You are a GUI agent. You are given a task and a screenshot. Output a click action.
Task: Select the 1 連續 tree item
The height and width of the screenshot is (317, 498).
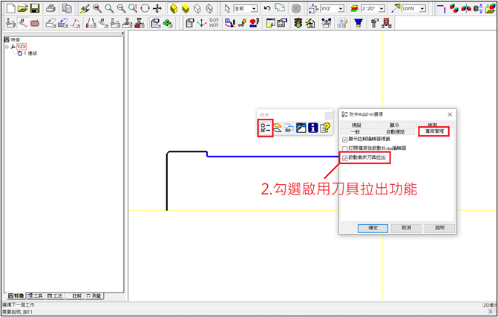30,53
